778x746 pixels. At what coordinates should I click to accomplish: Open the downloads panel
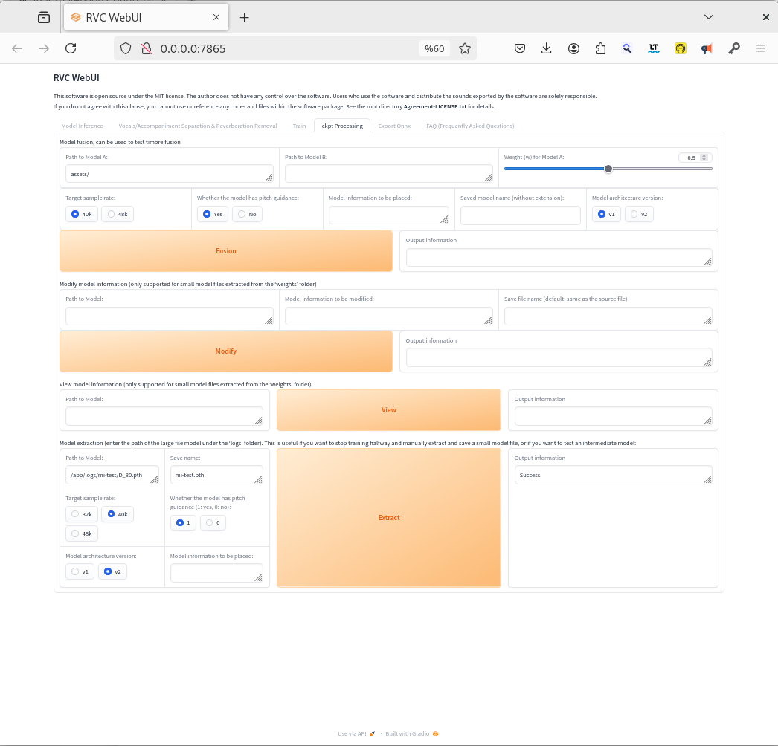click(546, 48)
